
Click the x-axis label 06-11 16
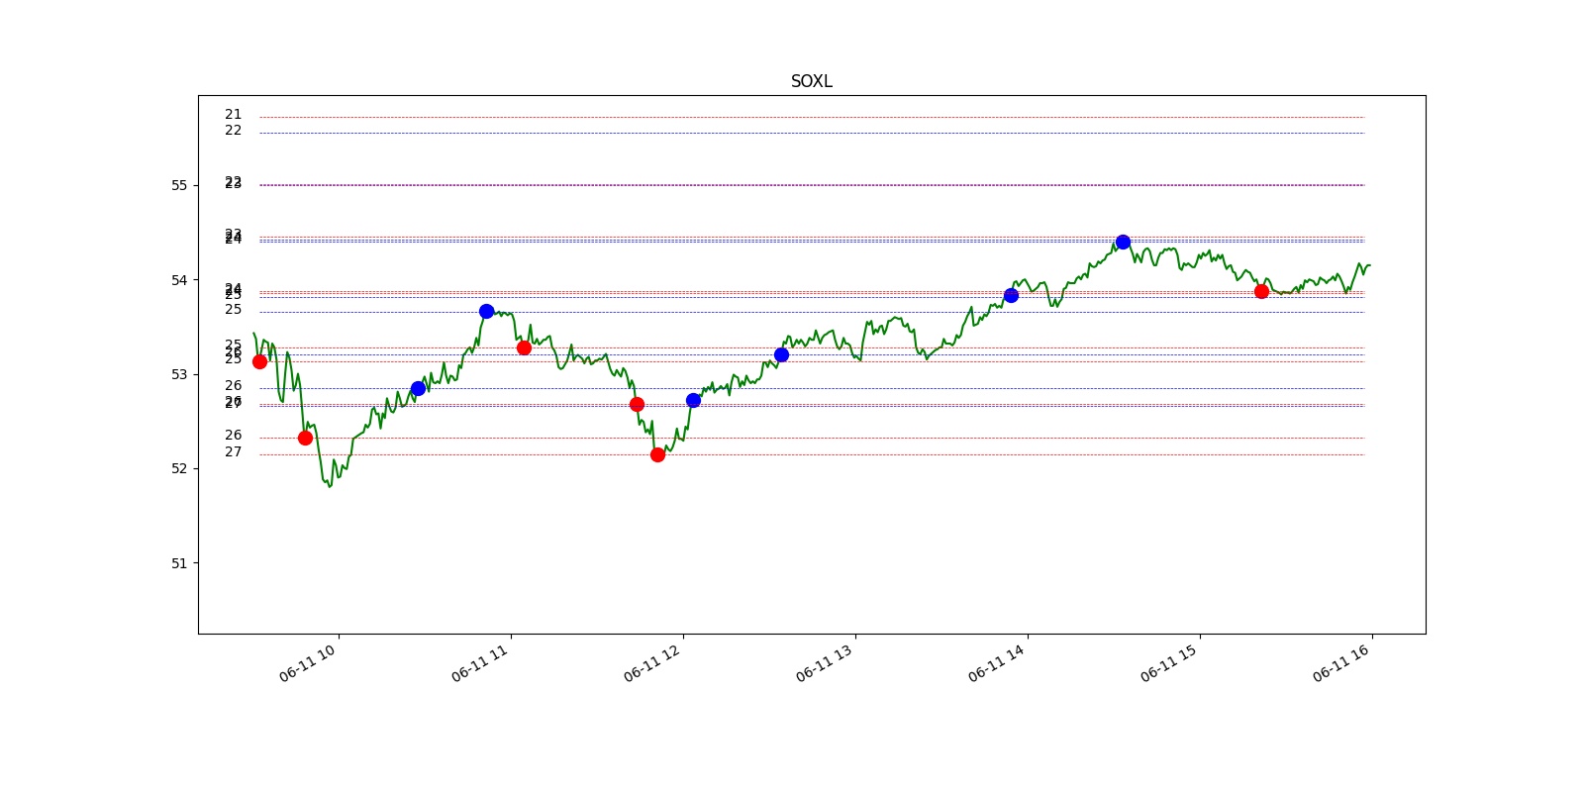[1341, 663]
